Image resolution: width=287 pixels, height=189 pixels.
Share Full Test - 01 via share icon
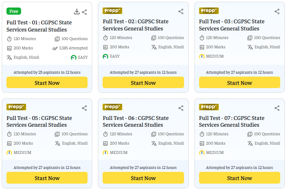pos(84,12)
